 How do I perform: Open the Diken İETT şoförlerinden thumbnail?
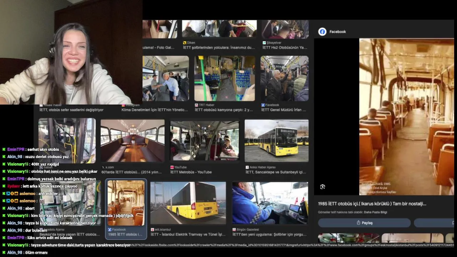pos(219,29)
